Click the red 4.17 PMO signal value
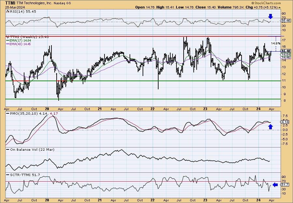The height and width of the screenshot is (203, 293). tap(54, 113)
